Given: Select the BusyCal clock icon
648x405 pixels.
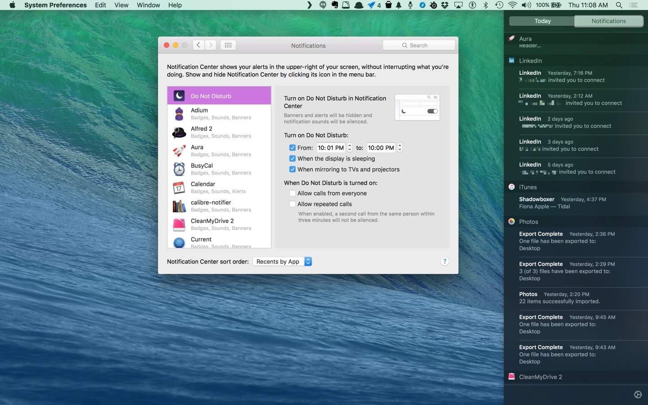Looking at the screenshot, I should coord(179,169).
